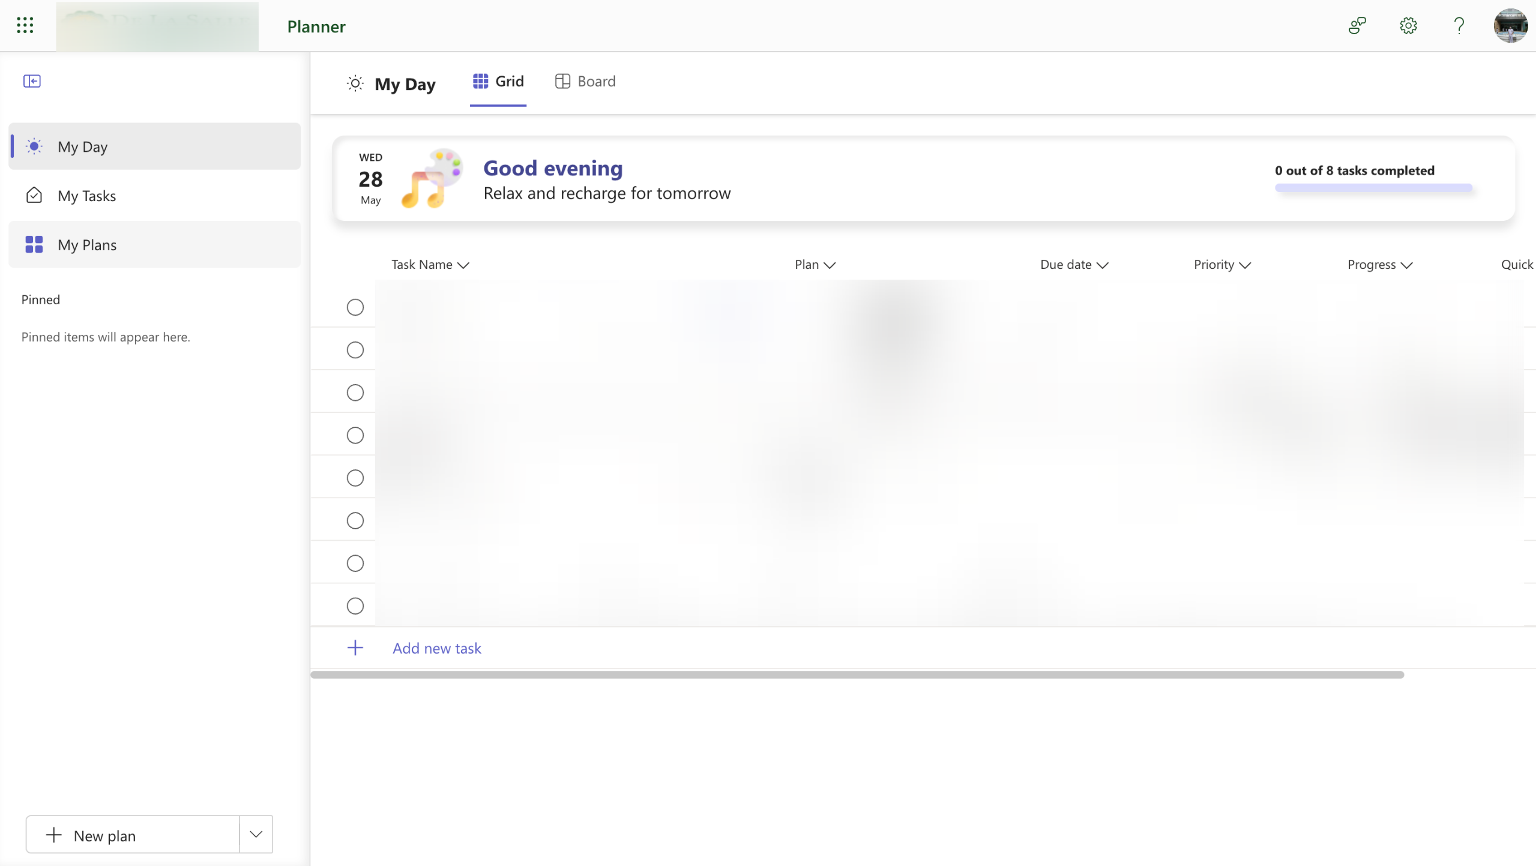The width and height of the screenshot is (1536, 866).
Task: Open the feedback people icon
Action: 1357,26
